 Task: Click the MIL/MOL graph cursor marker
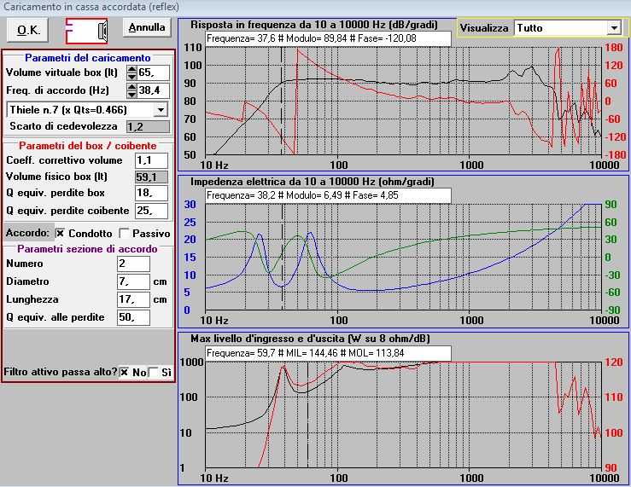pos(308,415)
